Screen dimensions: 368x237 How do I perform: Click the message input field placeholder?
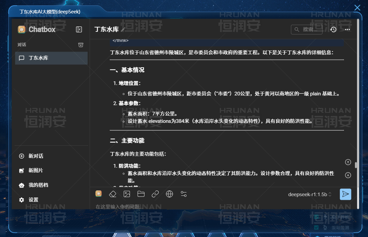pyautogui.click(x=120, y=207)
